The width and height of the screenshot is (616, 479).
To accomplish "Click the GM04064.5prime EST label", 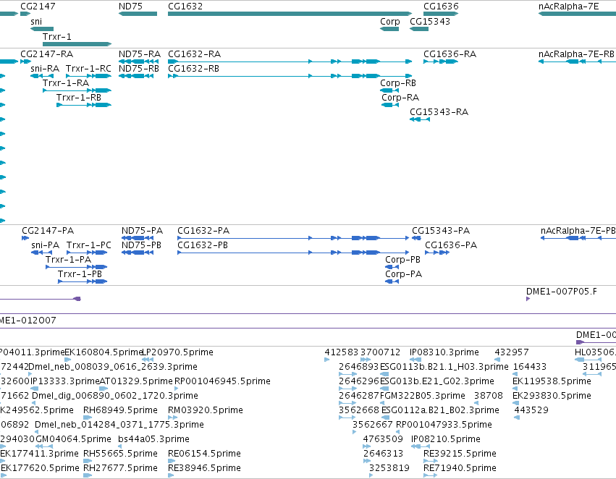I will [x=73, y=439].
